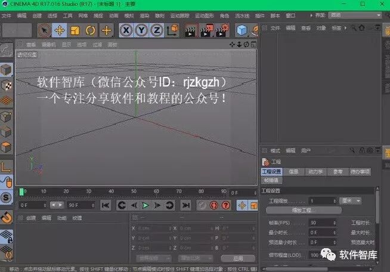The image size is (390, 272).
Task: Click the Make Editable icon in left palette
Action: point(7,50)
